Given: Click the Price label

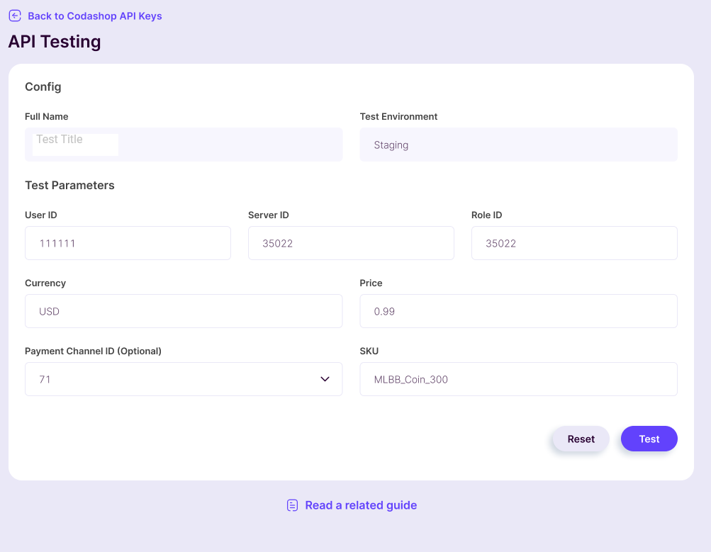Looking at the screenshot, I should [371, 283].
